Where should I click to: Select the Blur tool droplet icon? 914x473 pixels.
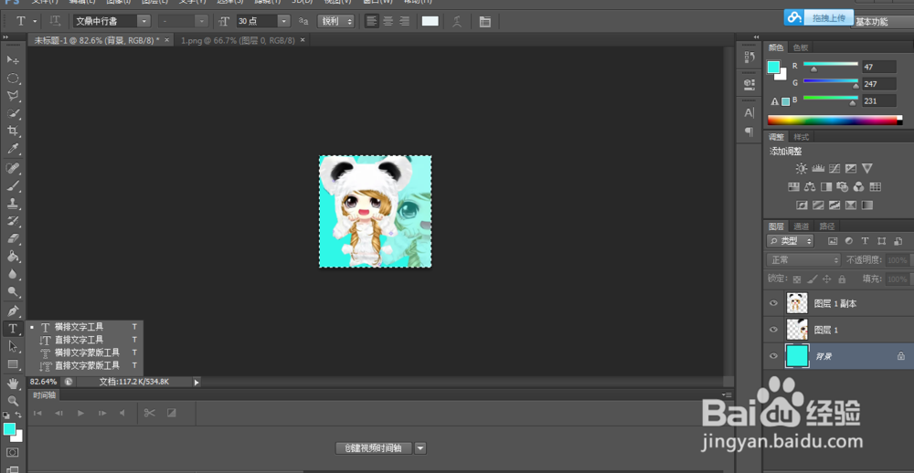13,274
